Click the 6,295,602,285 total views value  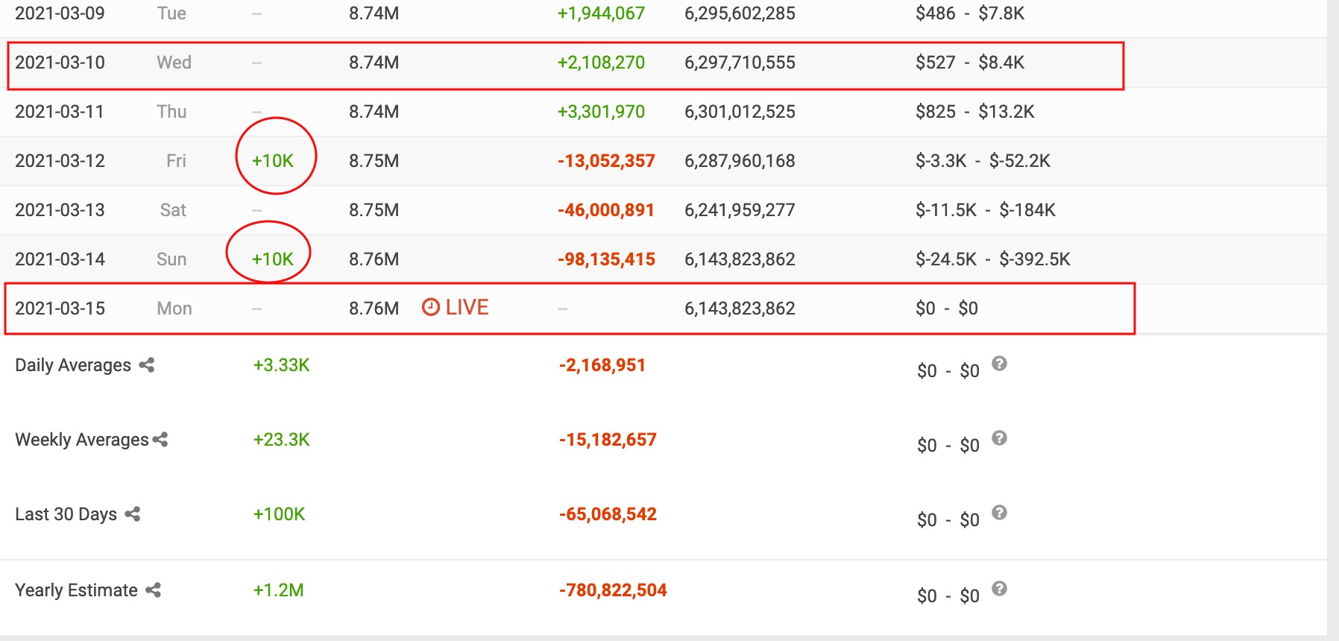(x=740, y=13)
